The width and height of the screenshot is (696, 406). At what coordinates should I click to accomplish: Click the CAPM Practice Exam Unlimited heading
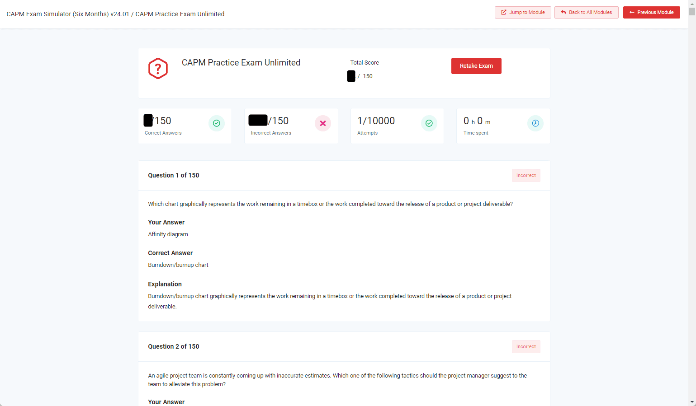(241, 63)
